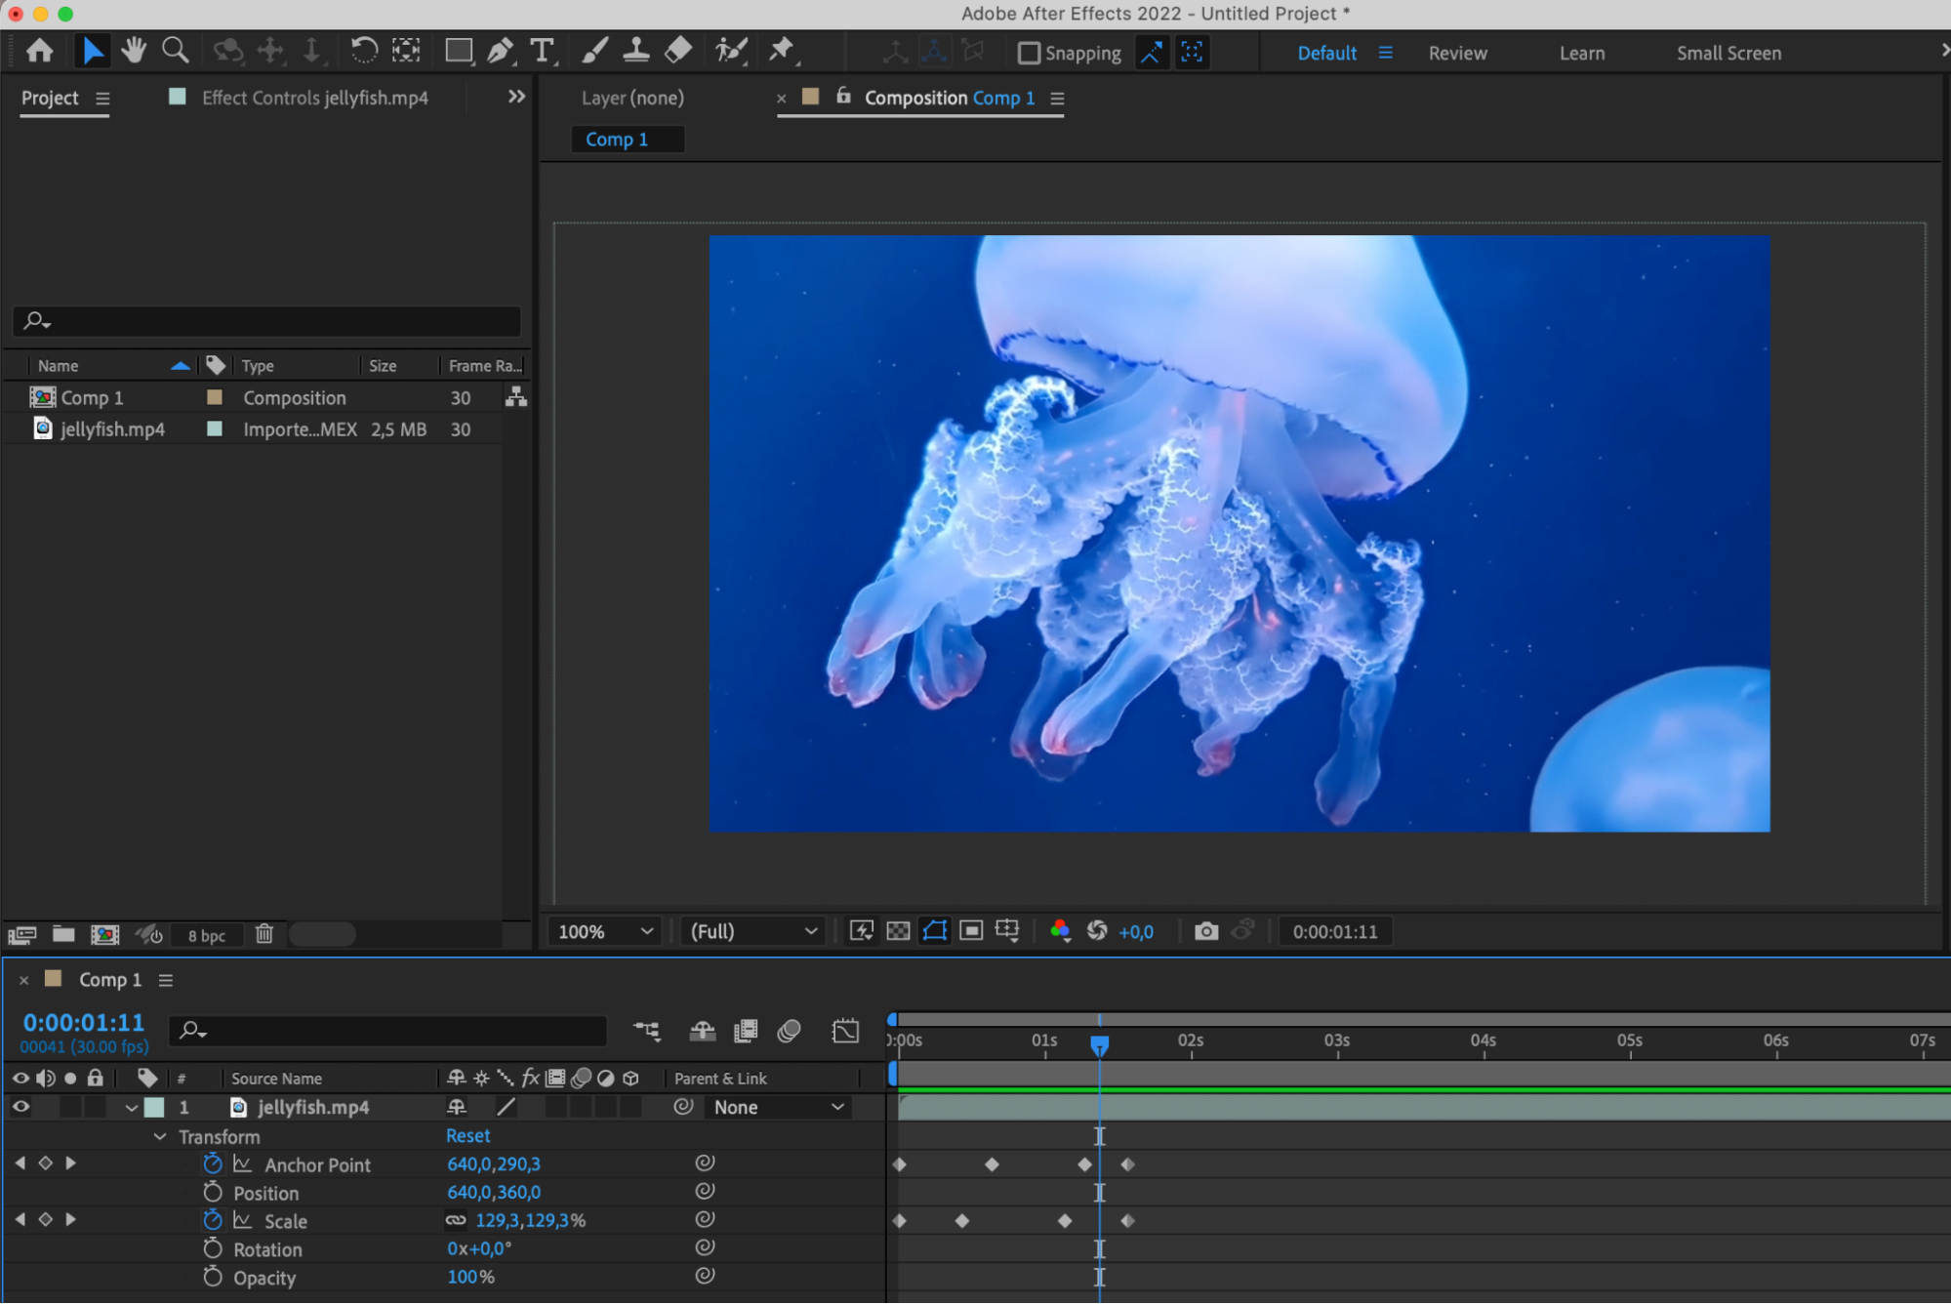1951x1304 pixels.
Task: Switch to Effect Controls jellyfish.mp4 tab
Action: point(314,98)
